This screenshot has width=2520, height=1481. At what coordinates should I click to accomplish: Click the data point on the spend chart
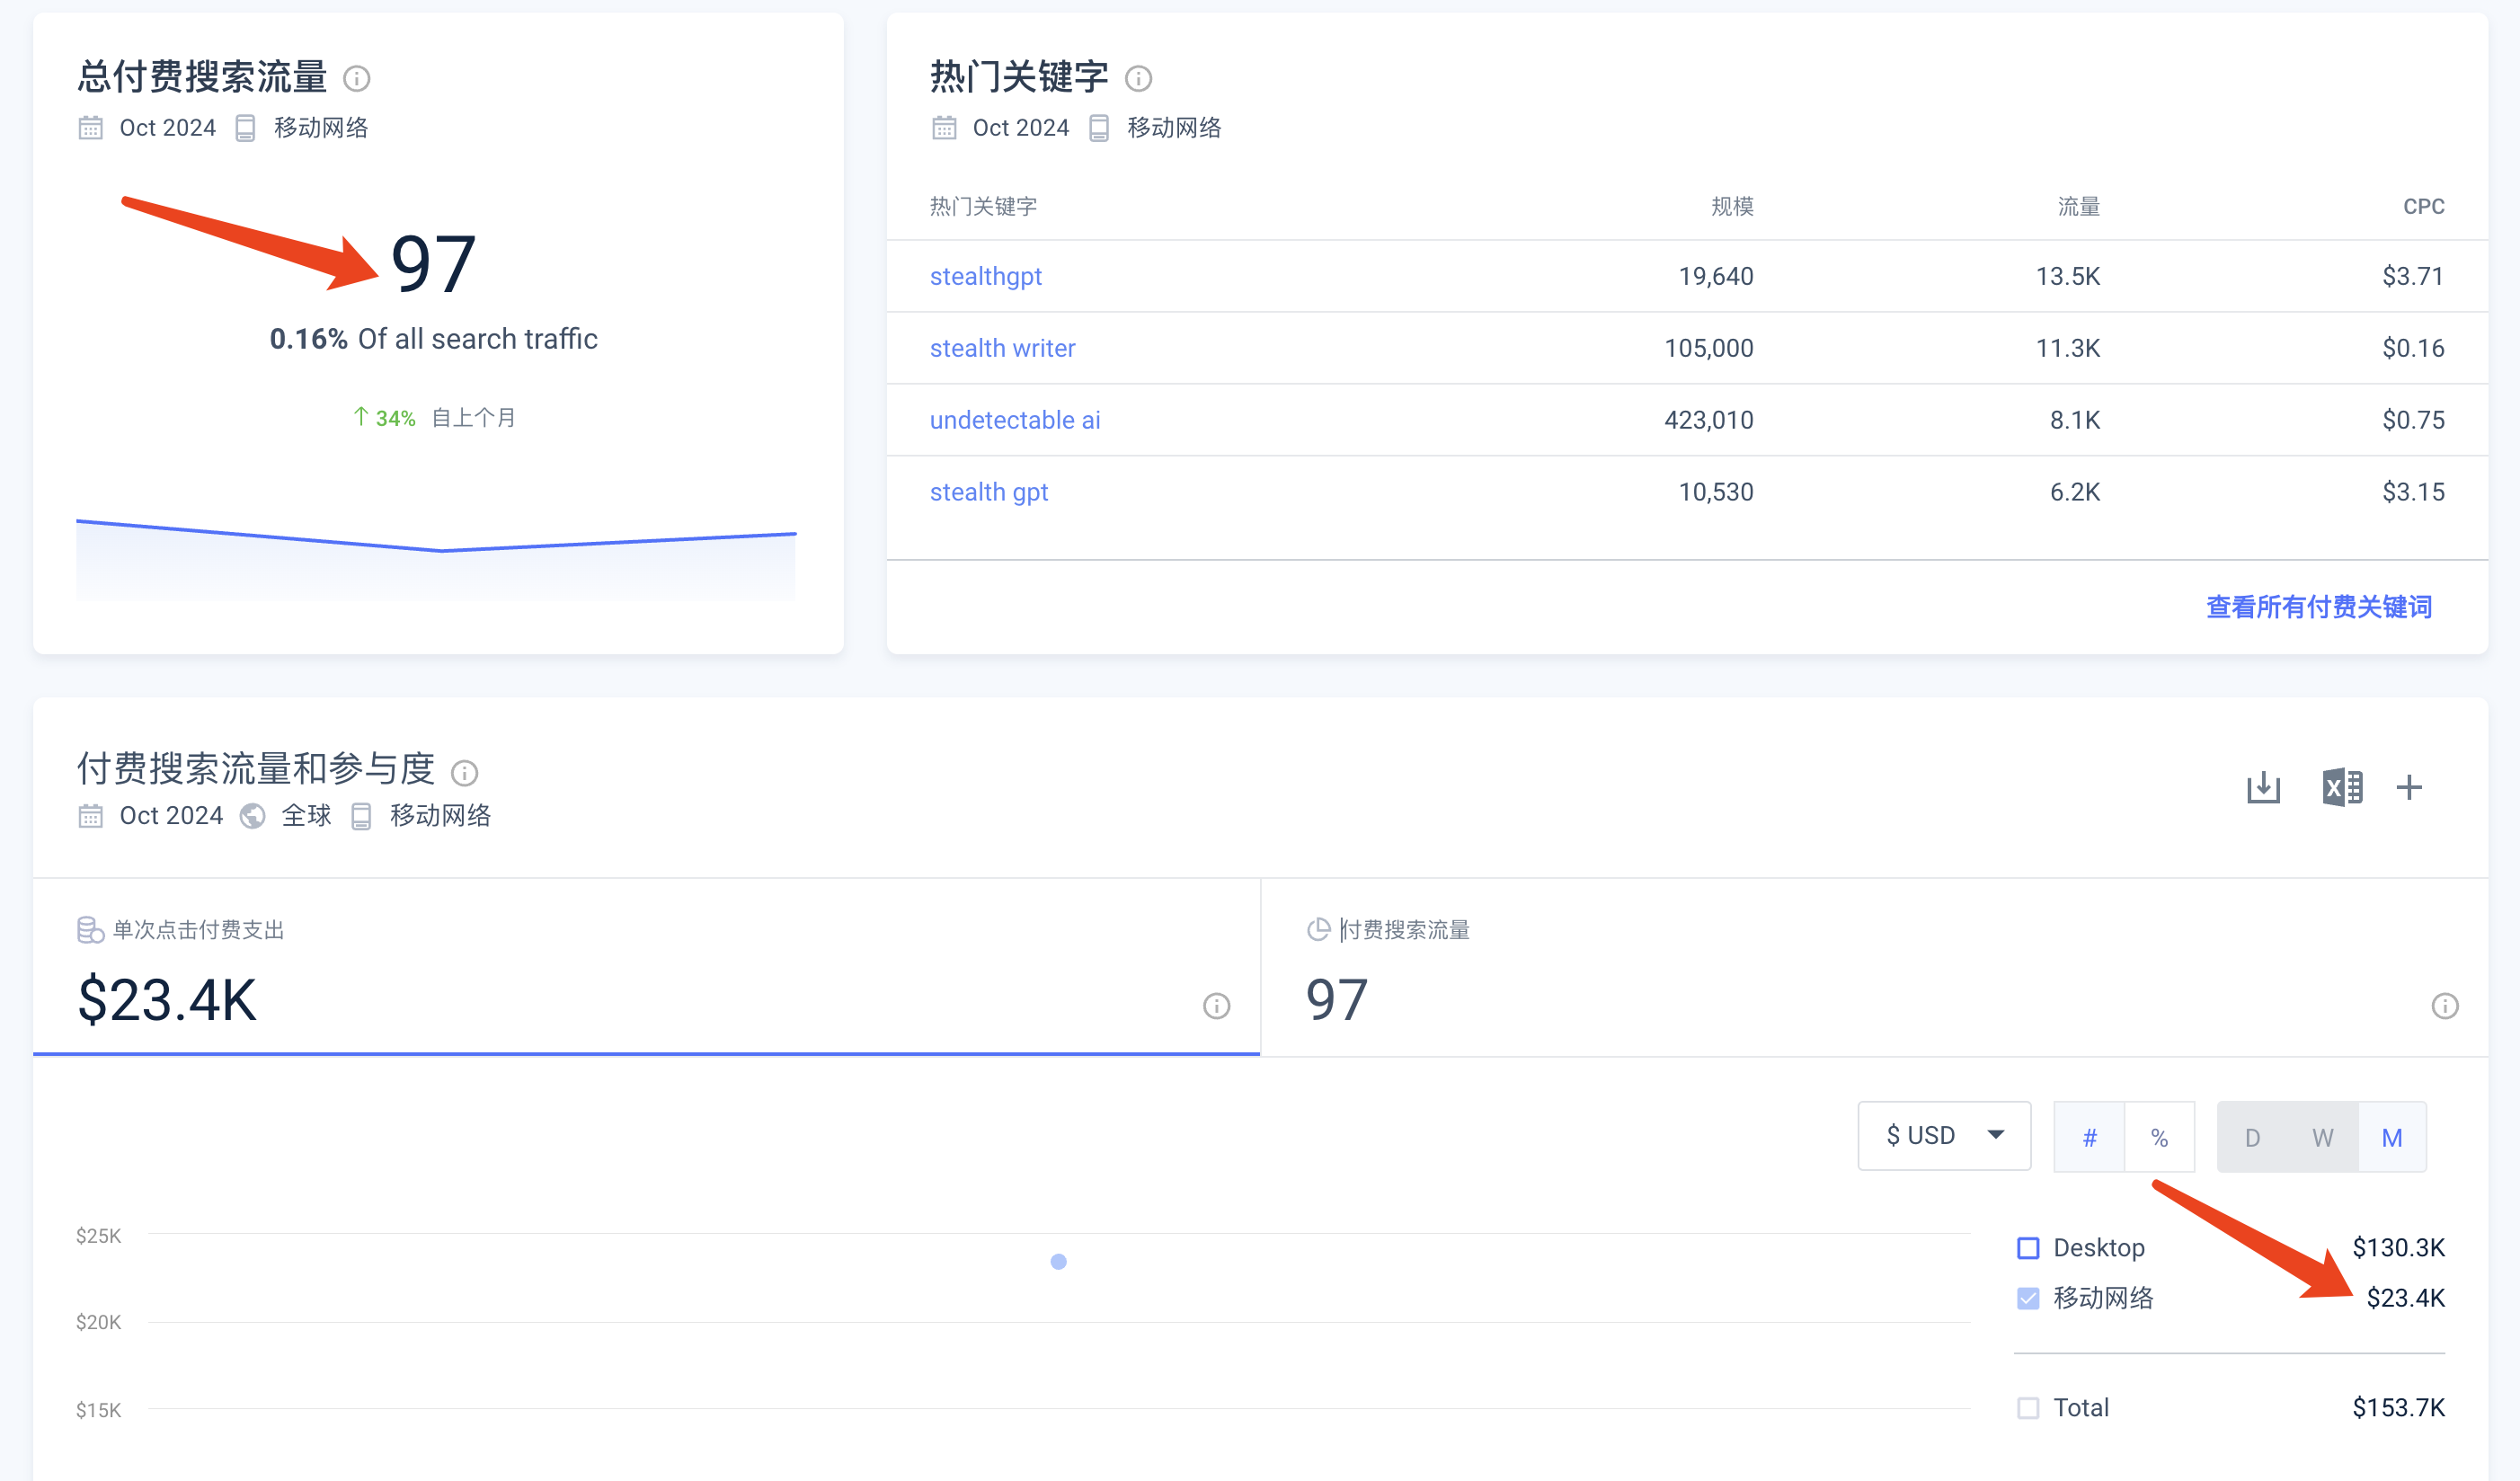(1058, 1262)
